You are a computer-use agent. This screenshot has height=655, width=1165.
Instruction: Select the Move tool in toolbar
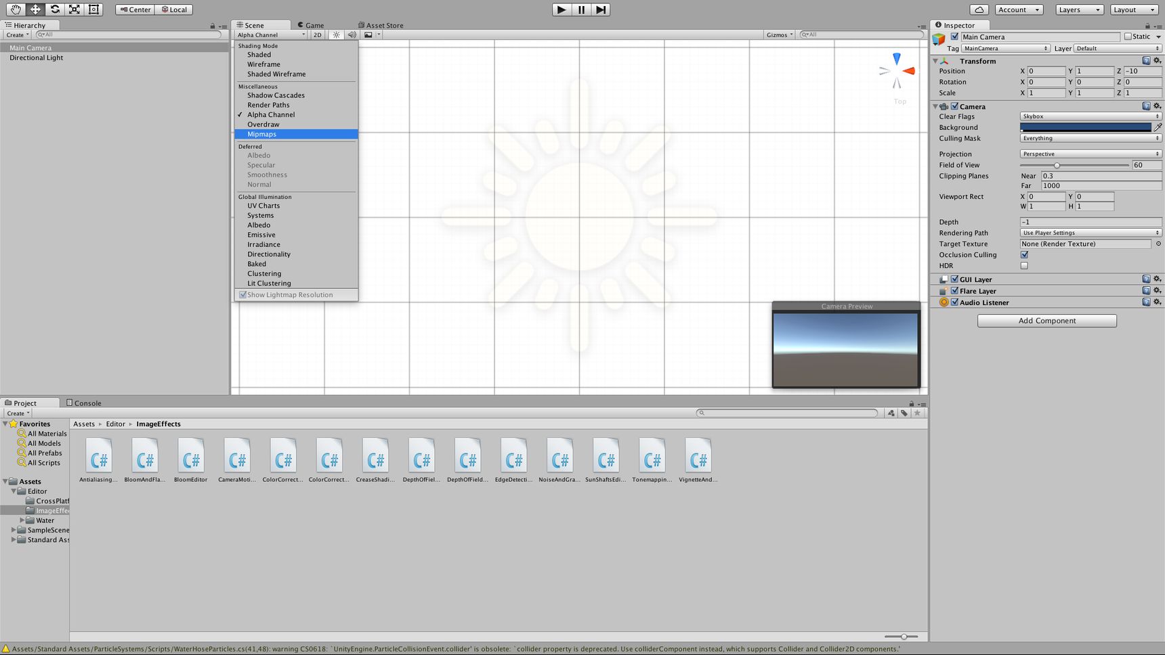35,9
